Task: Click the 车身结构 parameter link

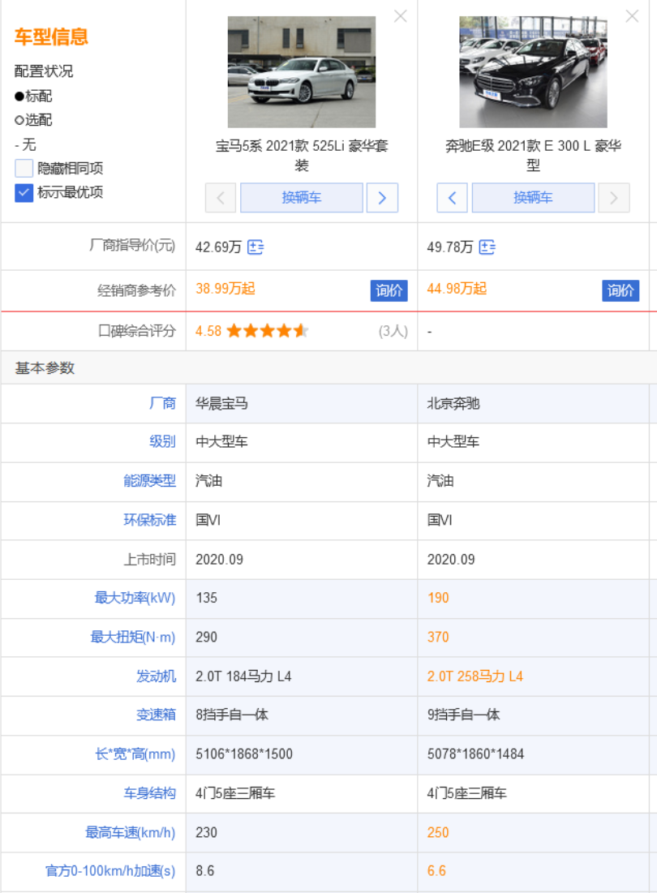Action: (x=150, y=793)
